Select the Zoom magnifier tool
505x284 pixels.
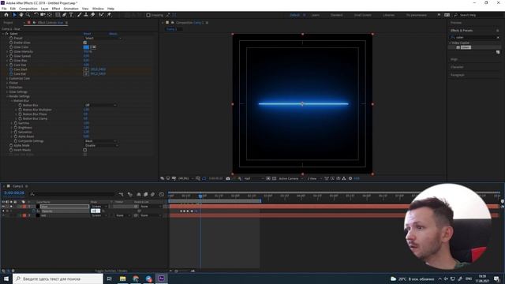(x=28, y=15)
